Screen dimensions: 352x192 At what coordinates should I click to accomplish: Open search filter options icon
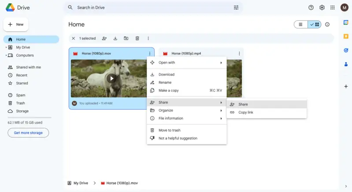click(236, 7)
